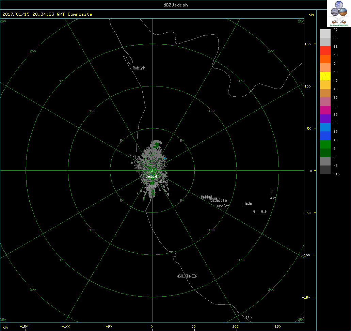The width and height of the screenshot is (351, 331).
Task: Click the dBZJeddah title text
Action: (176, 5)
